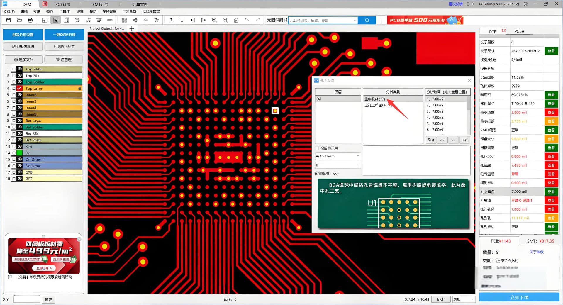This screenshot has height=305, width=563.
Task: Click the zoom in magnifier icon
Action: [214, 20]
